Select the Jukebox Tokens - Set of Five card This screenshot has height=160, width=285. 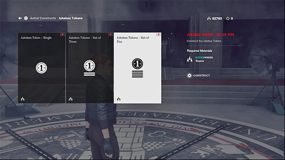pos(138,68)
